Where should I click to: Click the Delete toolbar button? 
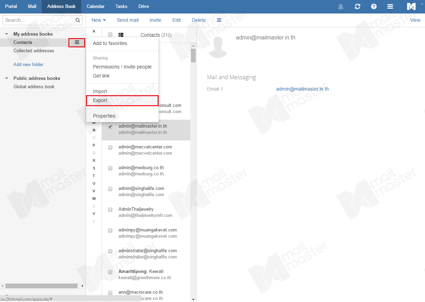pyautogui.click(x=199, y=20)
